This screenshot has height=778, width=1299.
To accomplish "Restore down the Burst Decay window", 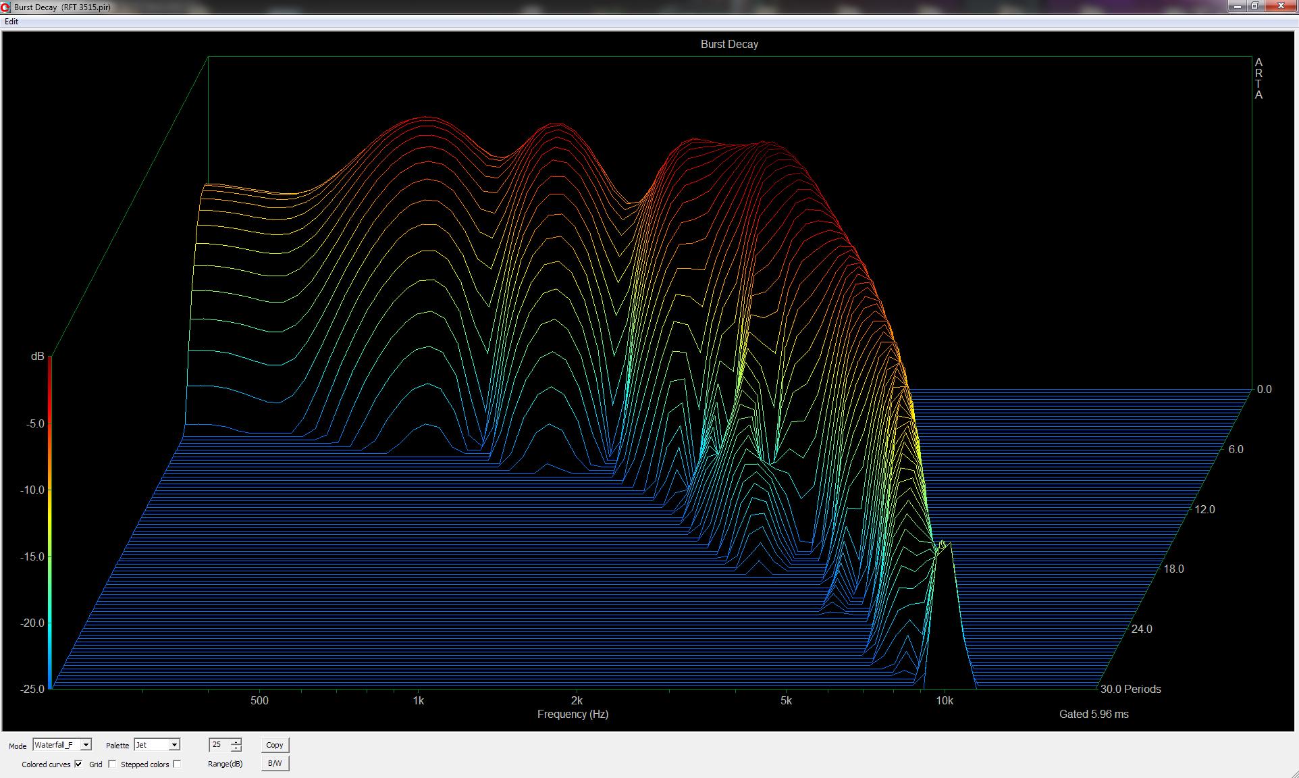I will click(x=1254, y=6).
